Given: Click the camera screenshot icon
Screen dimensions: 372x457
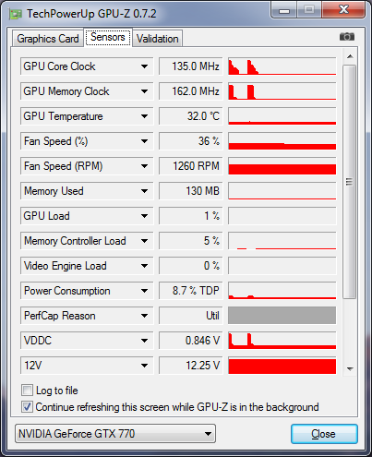Looking at the screenshot, I should coord(347,37).
